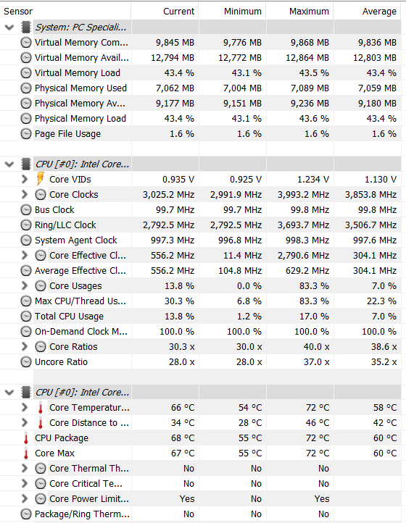The height and width of the screenshot is (523, 406).
Task: Click the thermometer icon next to CPU Package
Action: (26, 438)
